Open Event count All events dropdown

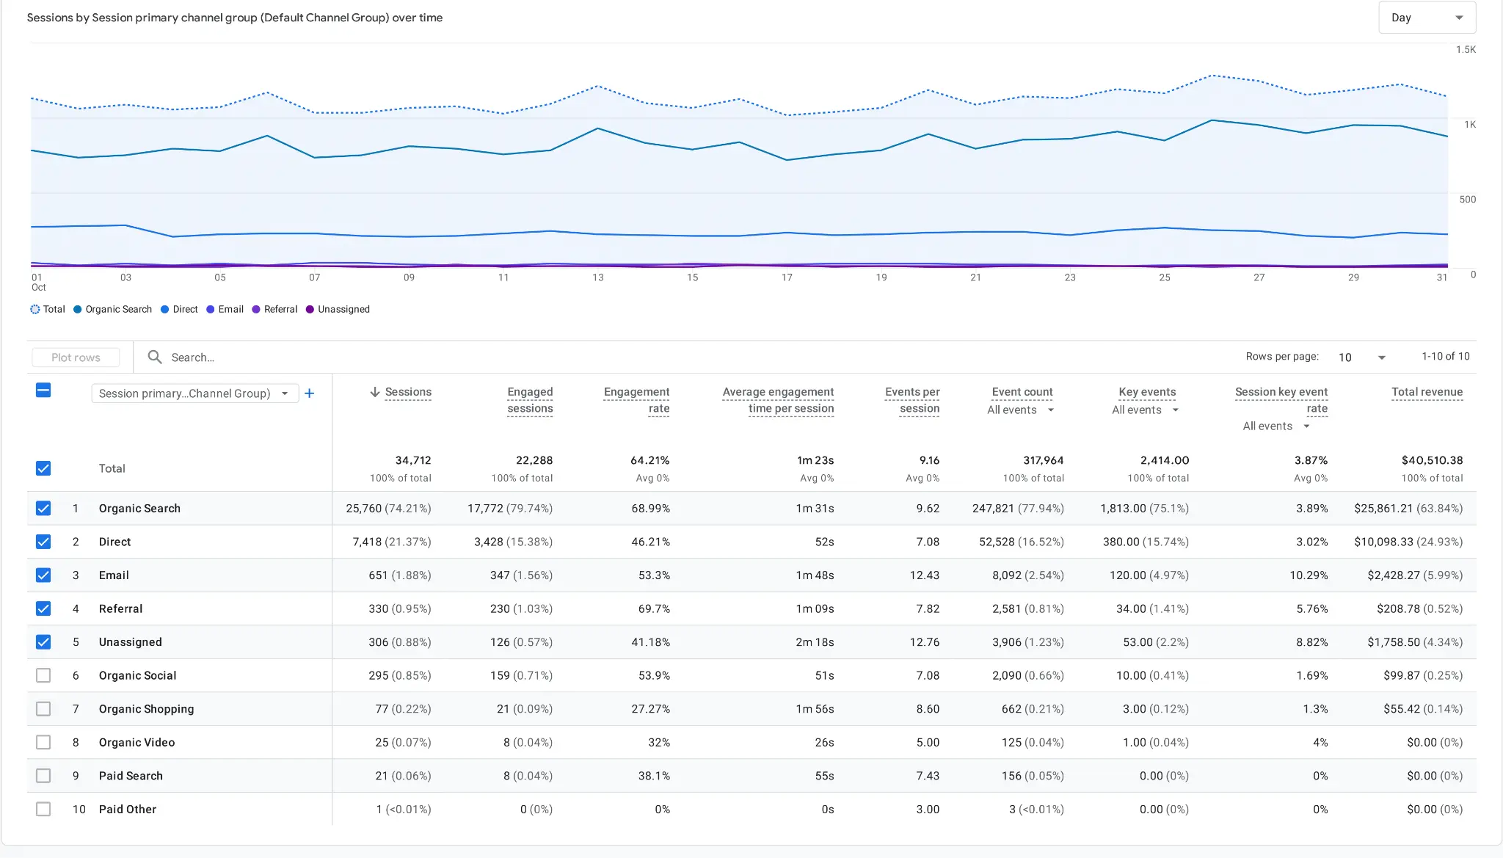[1020, 410]
